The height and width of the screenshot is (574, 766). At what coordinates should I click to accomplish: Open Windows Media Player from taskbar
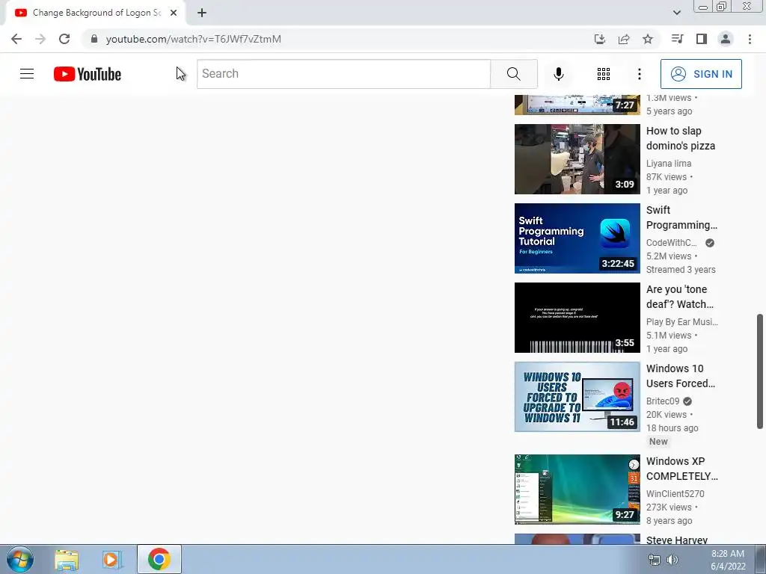coord(111,560)
